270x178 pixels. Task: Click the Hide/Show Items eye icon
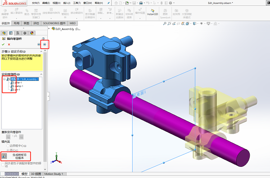[201, 23]
